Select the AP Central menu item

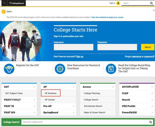click(50, 100)
